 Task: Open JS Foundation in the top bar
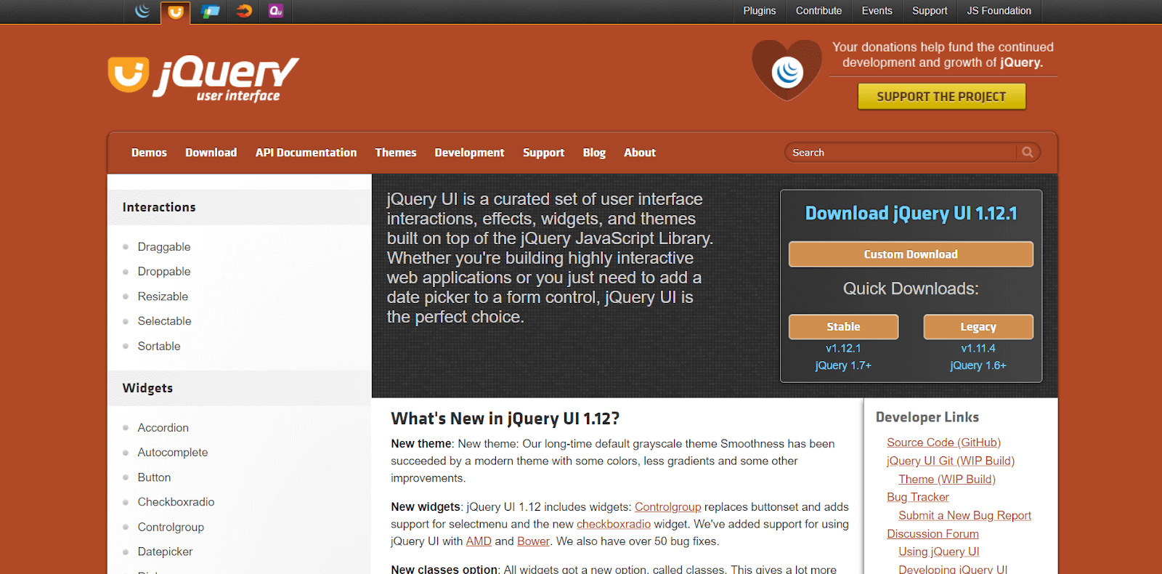[x=999, y=11]
